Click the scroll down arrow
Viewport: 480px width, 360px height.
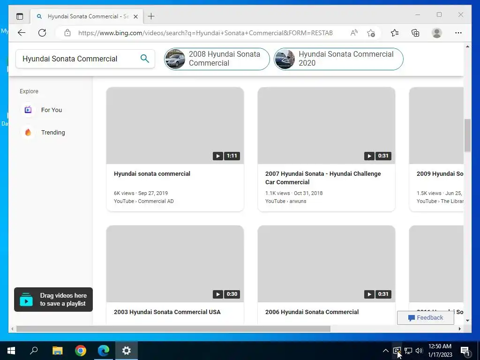[x=467, y=321]
